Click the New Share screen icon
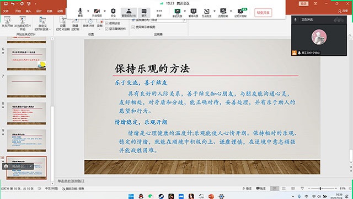Viewport: 353px width, 199px height. (178, 12)
